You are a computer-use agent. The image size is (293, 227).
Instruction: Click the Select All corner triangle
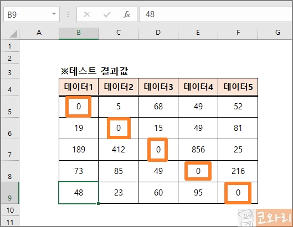click(13, 34)
